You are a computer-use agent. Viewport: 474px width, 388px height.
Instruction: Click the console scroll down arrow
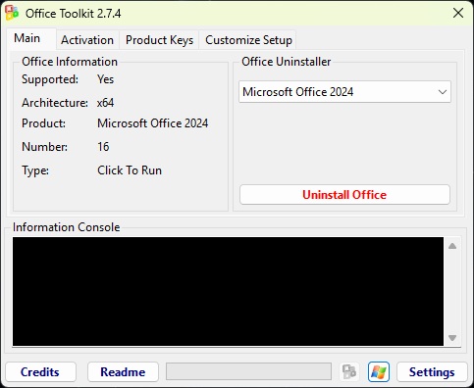pos(452,338)
